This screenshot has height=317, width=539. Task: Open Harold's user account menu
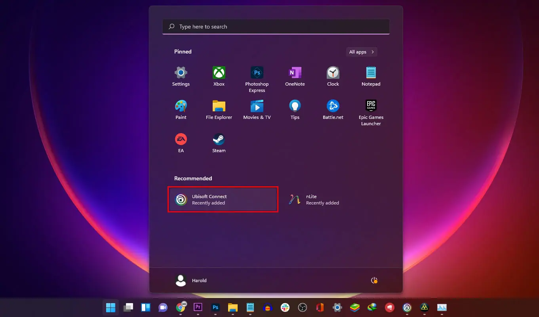pyautogui.click(x=191, y=280)
